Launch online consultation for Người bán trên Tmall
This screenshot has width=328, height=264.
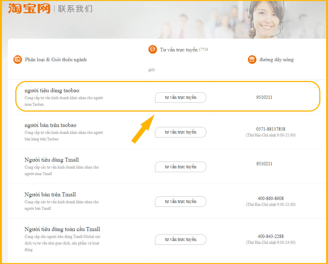(180, 201)
